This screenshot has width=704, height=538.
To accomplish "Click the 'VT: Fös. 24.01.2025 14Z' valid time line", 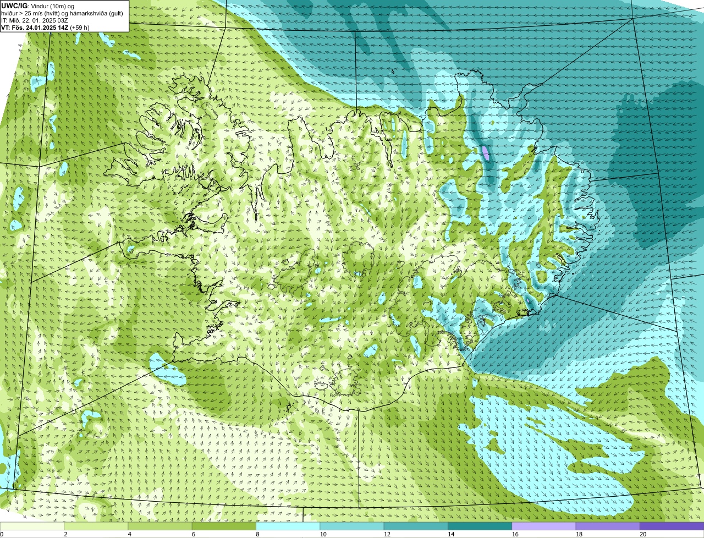I will pos(45,27).
